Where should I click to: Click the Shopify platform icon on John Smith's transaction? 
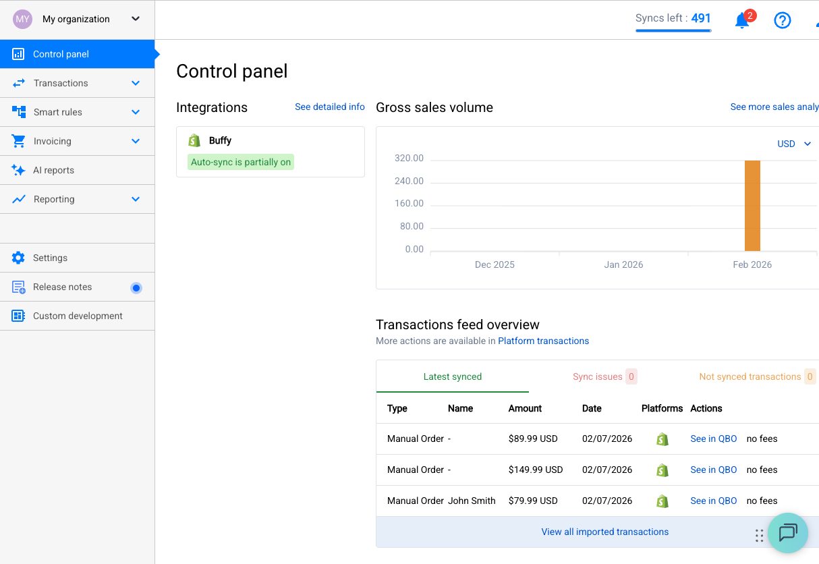point(662,501)
